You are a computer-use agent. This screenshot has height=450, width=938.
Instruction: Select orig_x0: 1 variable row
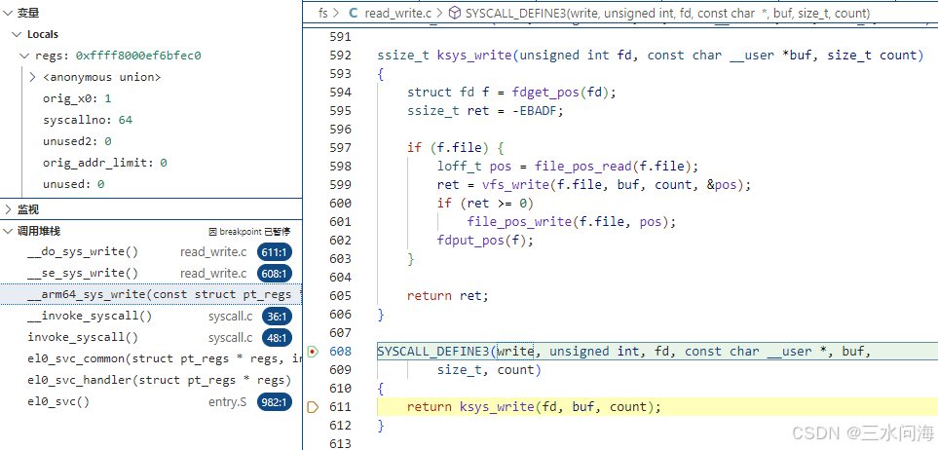pyautogui.click(x=151, y=98)
